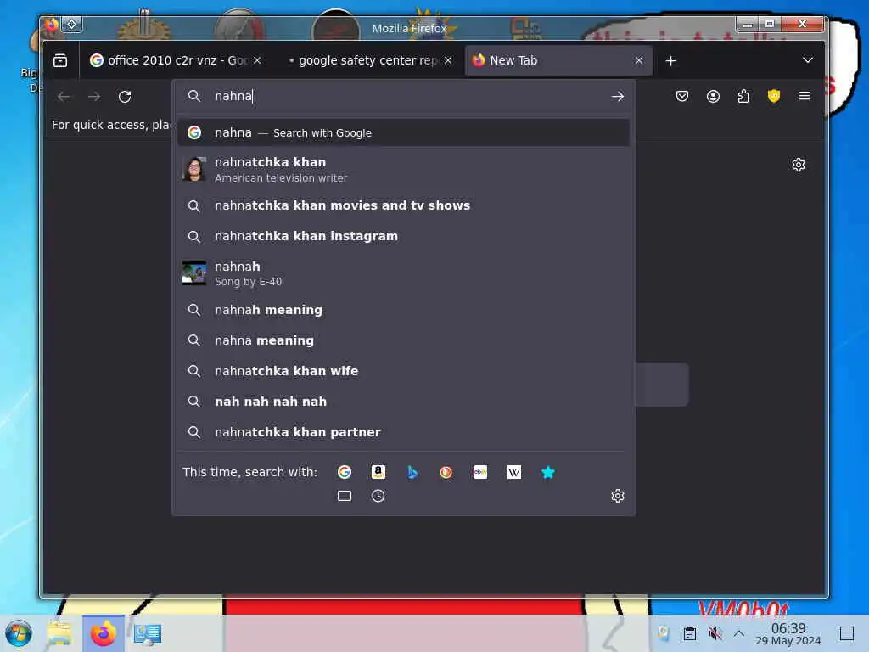Click the nahnatchka khan portrait thumbnail
The width and height of the screenshot is (869, 652).
click(194, 169)
